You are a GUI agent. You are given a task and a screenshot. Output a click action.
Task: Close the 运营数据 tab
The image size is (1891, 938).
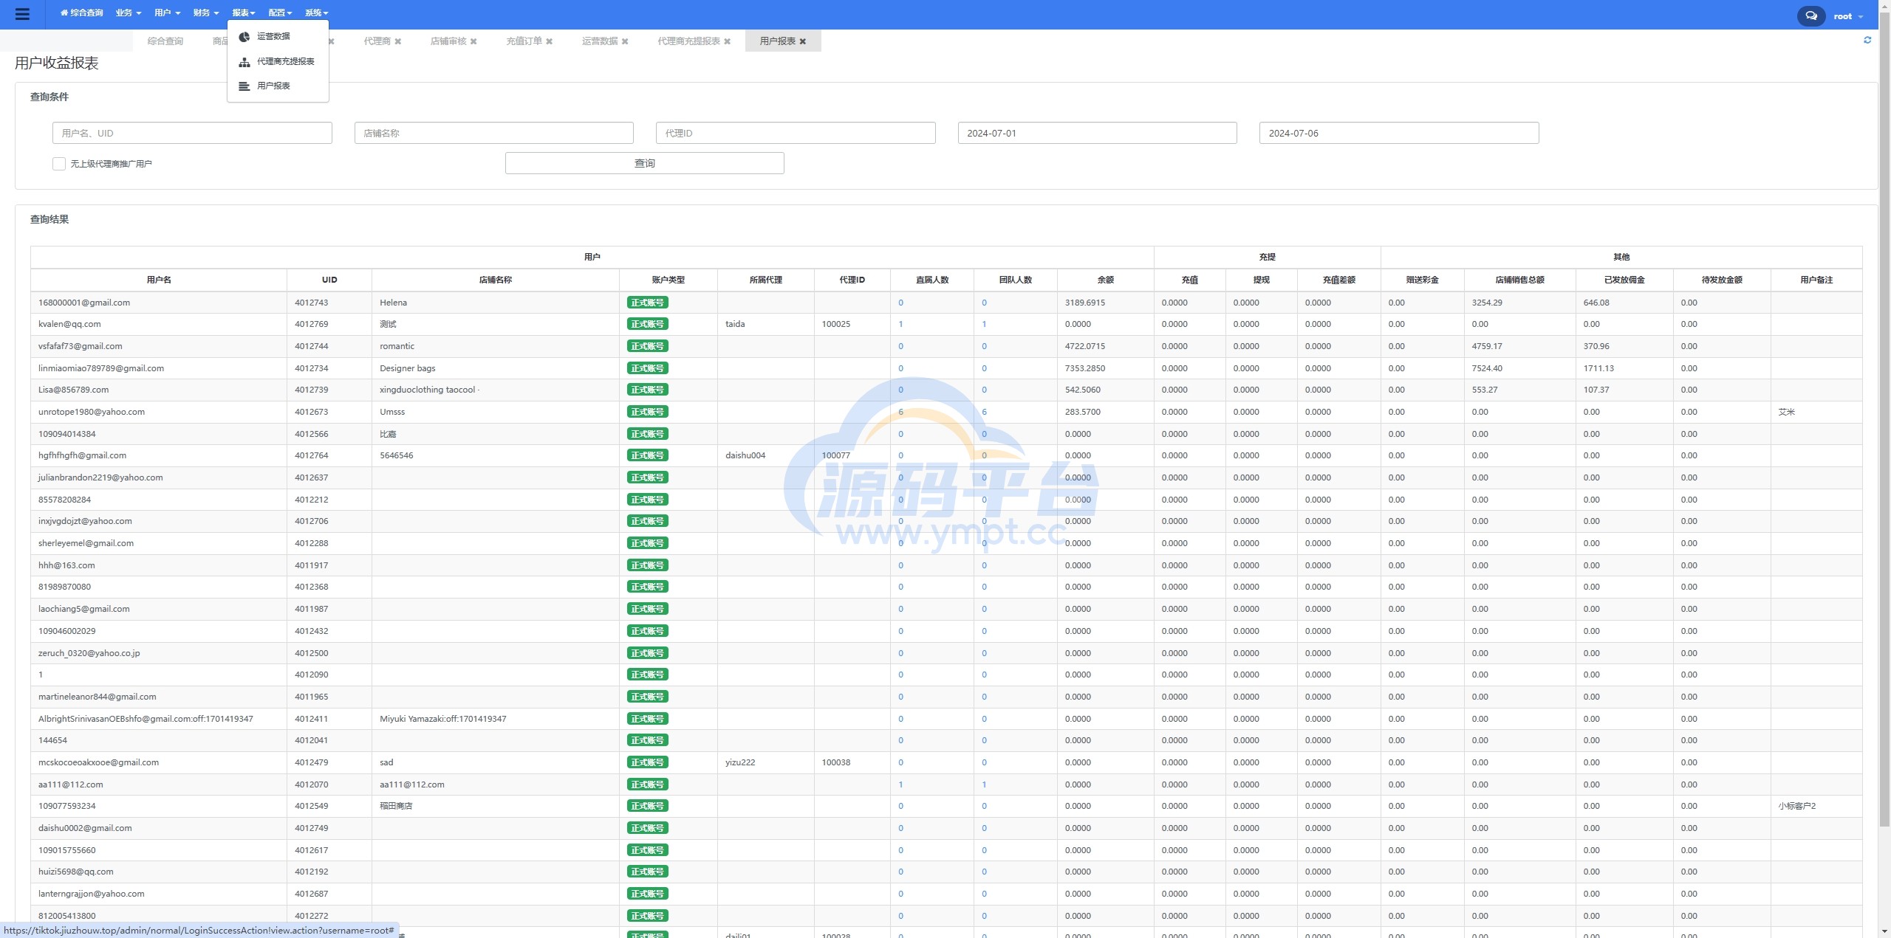click(x=625, y=41)
